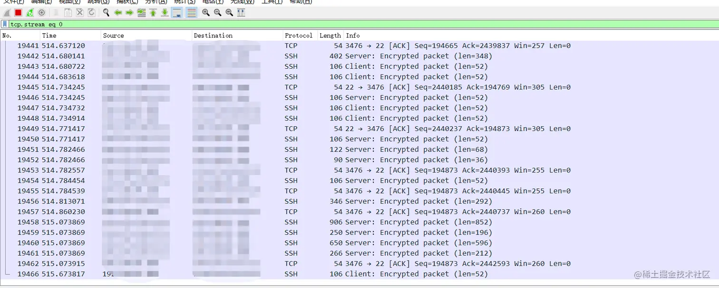Open the Analyze menu (A)
Viewport: 719px width, 288px height.
tap(156, 2)
